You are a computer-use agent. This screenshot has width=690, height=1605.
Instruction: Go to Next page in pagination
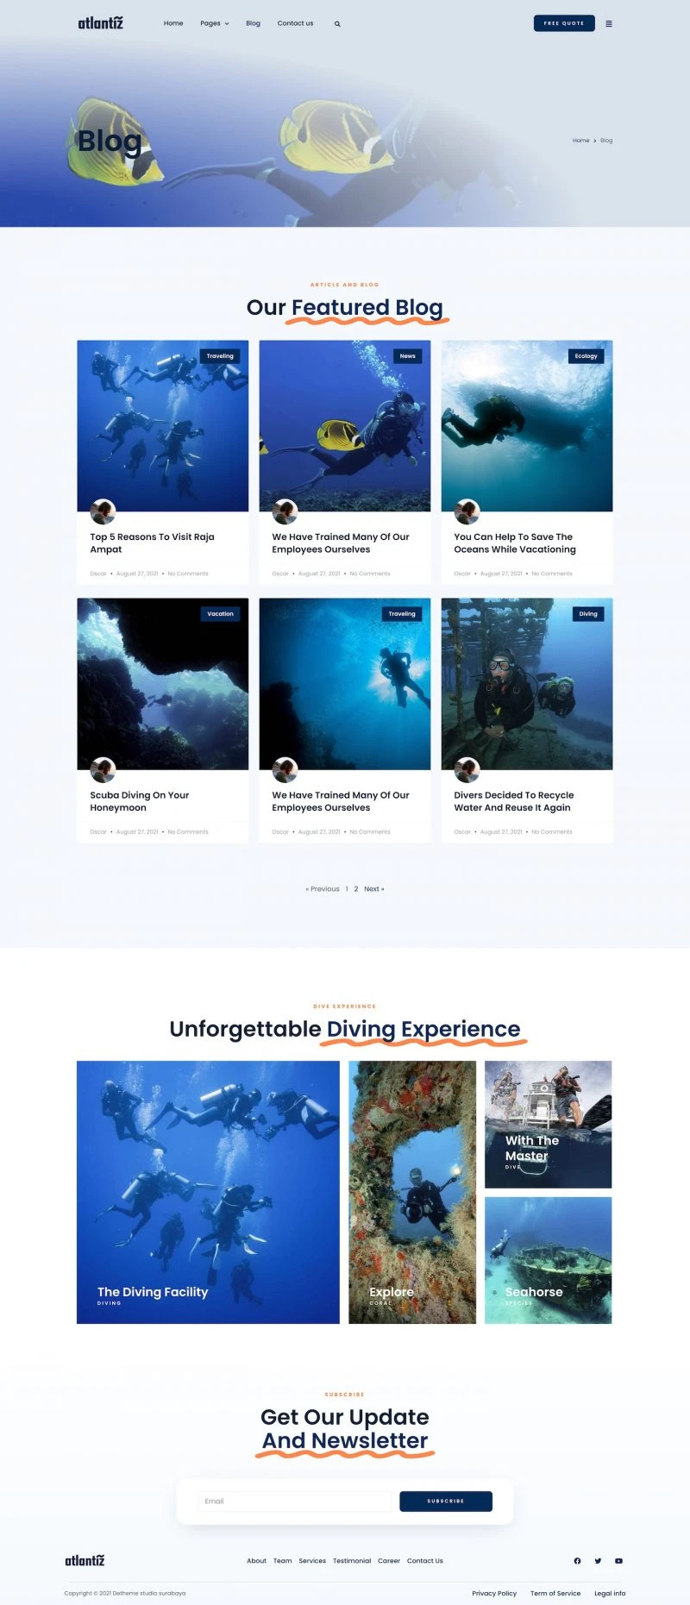tap(374, 888)
